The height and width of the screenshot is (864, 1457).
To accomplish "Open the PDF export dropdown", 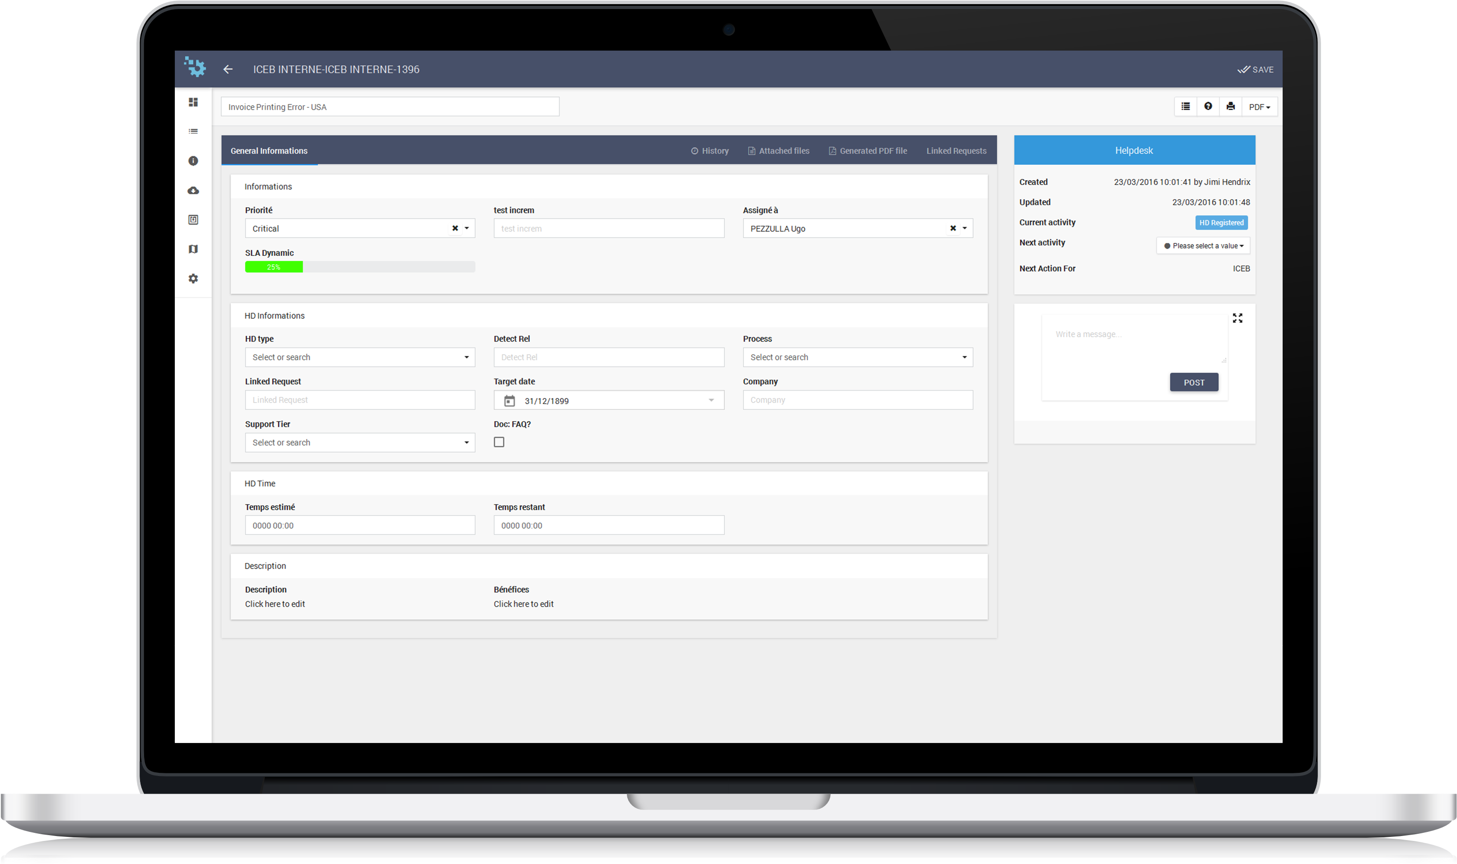I will [x=1260, y=107].
